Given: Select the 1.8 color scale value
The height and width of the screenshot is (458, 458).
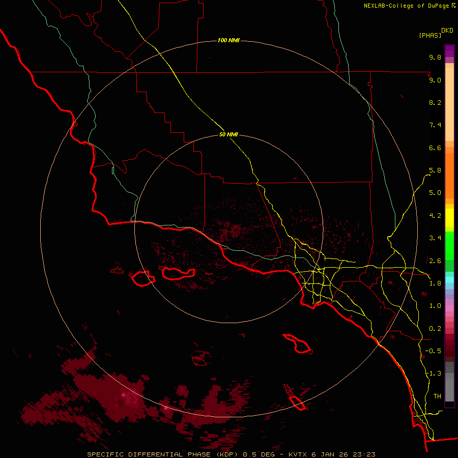Looking at the screenshot, I should [435, 283].
